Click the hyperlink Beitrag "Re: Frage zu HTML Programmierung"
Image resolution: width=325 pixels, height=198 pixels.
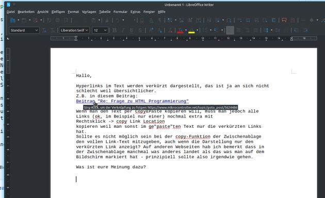132,101
